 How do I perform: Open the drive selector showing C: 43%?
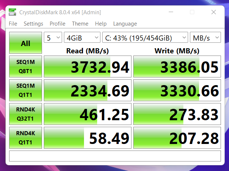coord(145,37)
